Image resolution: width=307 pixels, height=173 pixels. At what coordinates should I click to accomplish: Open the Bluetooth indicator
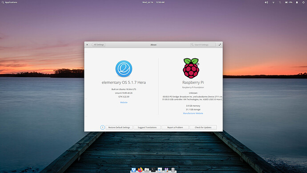(x=280, y=2)
